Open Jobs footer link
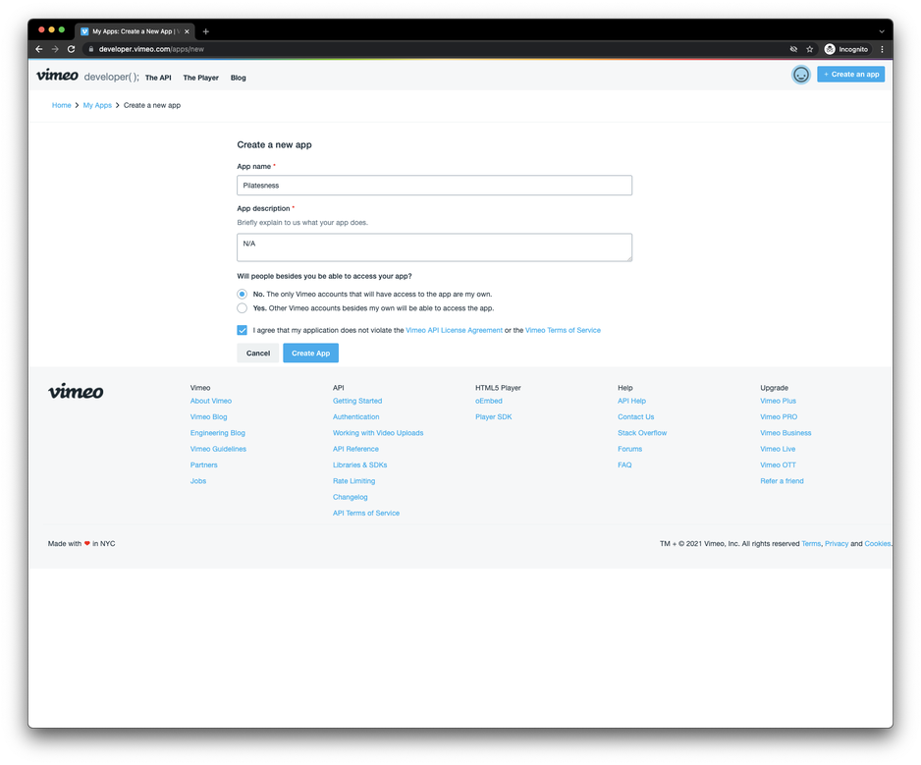This screenshot has height=765, width=921. click(x=198, y=480)
